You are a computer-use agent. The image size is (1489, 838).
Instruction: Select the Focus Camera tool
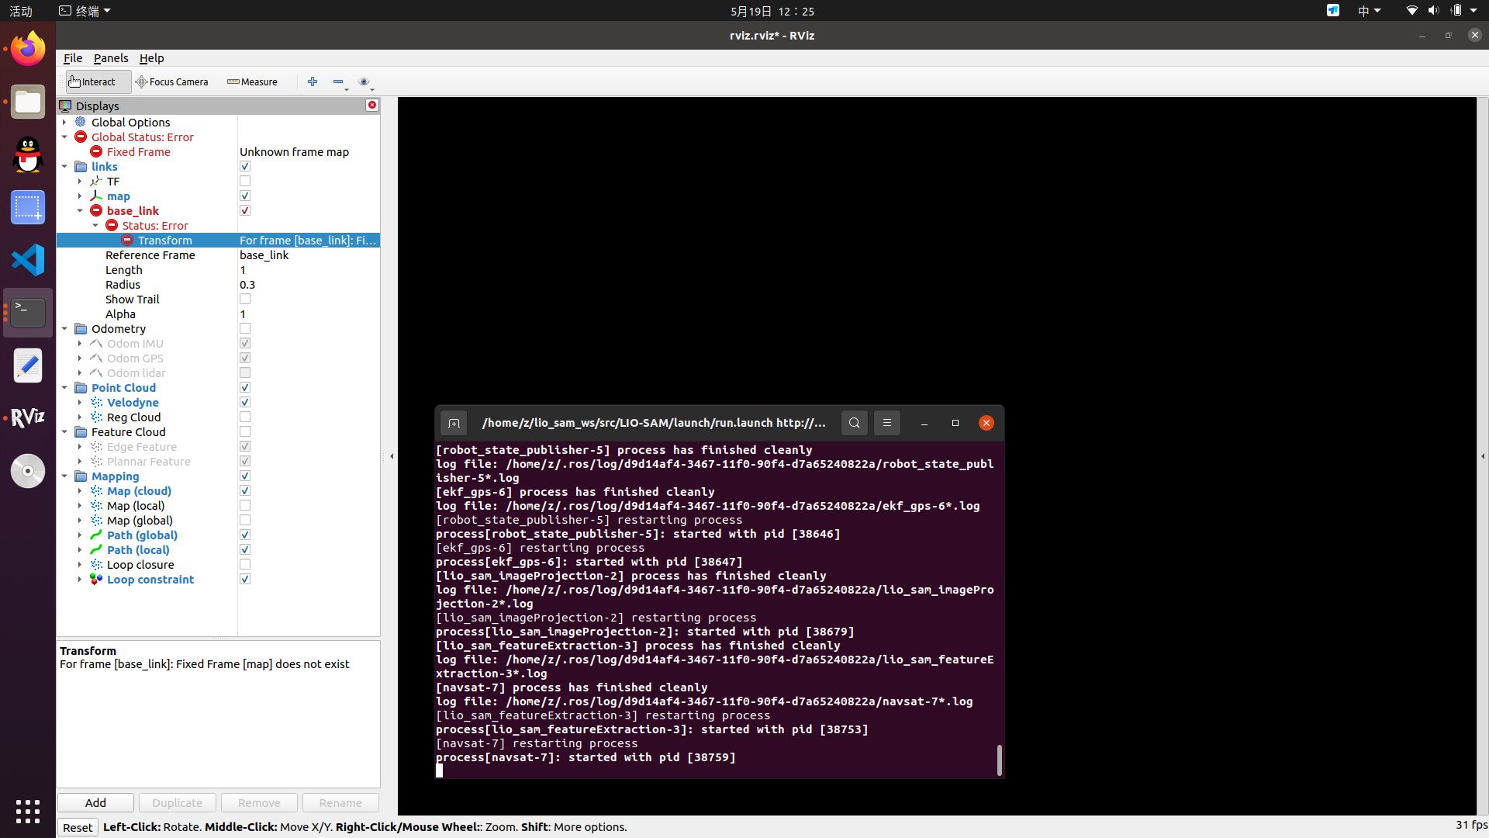[x=171, y=81]
